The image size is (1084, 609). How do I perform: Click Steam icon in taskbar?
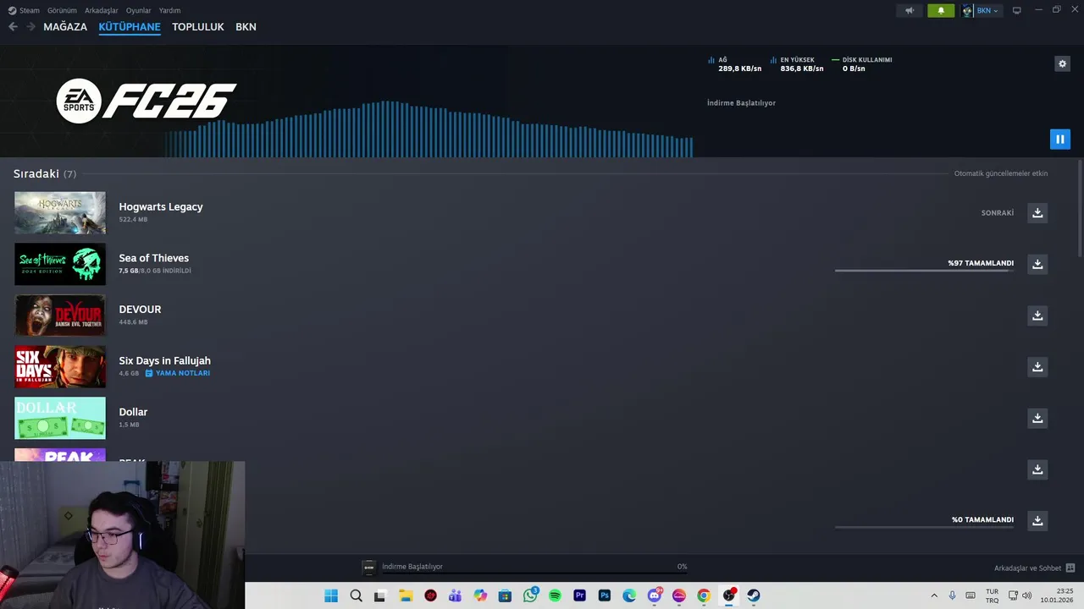click(x=754, y=595)
